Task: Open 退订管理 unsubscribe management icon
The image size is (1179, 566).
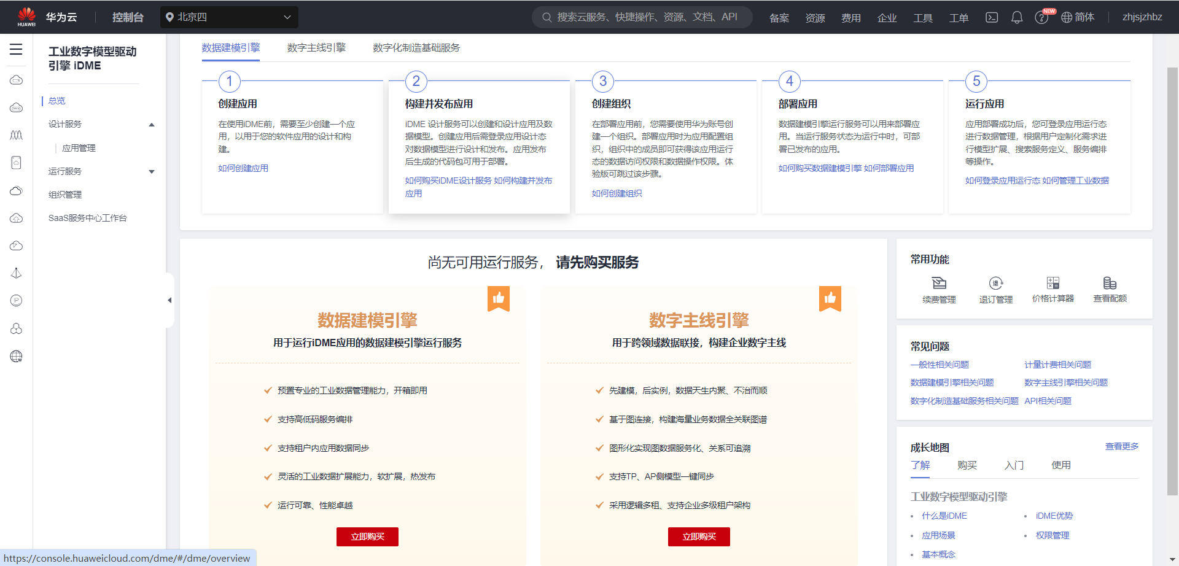Action: (996, 283)
